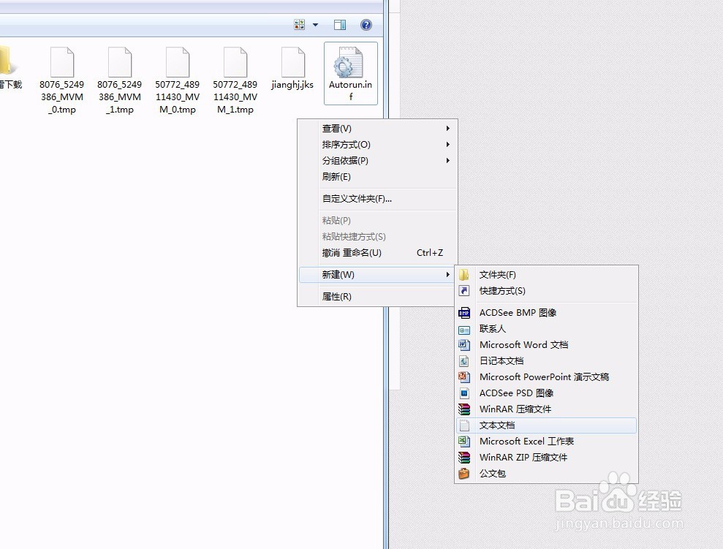Select the 50772_48911430_MVM_1.tmp file icon

[x=235, y=61]
